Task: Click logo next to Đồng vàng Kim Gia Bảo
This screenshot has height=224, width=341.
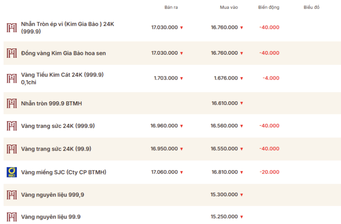Action: (x=12, y=53)
